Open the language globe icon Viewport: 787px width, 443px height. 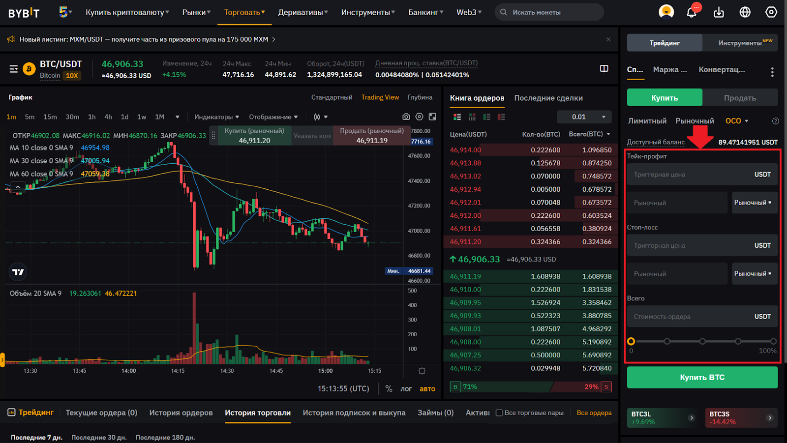745,12
